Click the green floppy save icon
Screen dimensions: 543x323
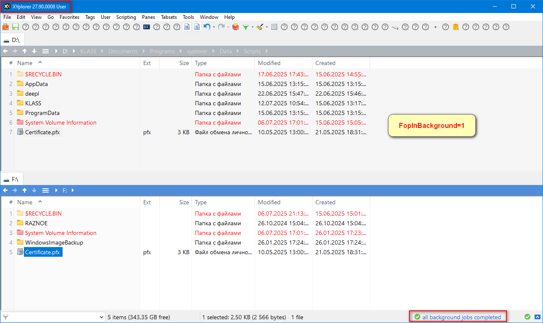(x=16, y=27)
